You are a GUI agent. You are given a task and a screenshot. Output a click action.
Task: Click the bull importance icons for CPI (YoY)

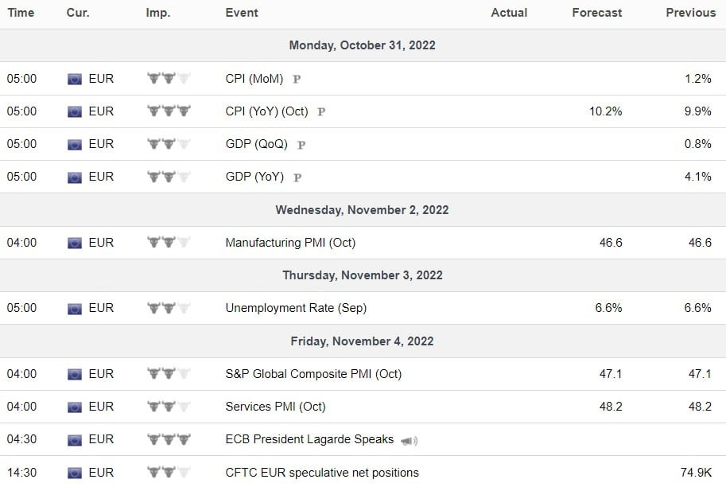tap(169, 111)
